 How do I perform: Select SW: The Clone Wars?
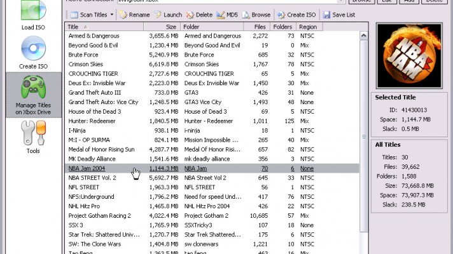point(94,244)
